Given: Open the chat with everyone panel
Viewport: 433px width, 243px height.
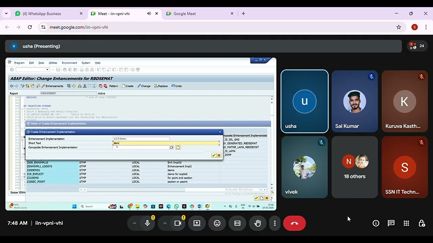Looking at the screenshot, I should [391, 223].
